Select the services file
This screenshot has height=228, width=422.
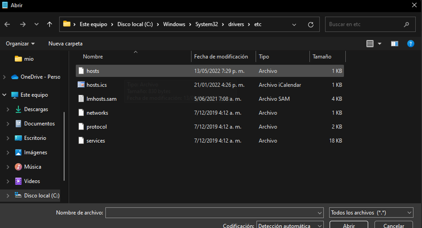tap(210, 141)
